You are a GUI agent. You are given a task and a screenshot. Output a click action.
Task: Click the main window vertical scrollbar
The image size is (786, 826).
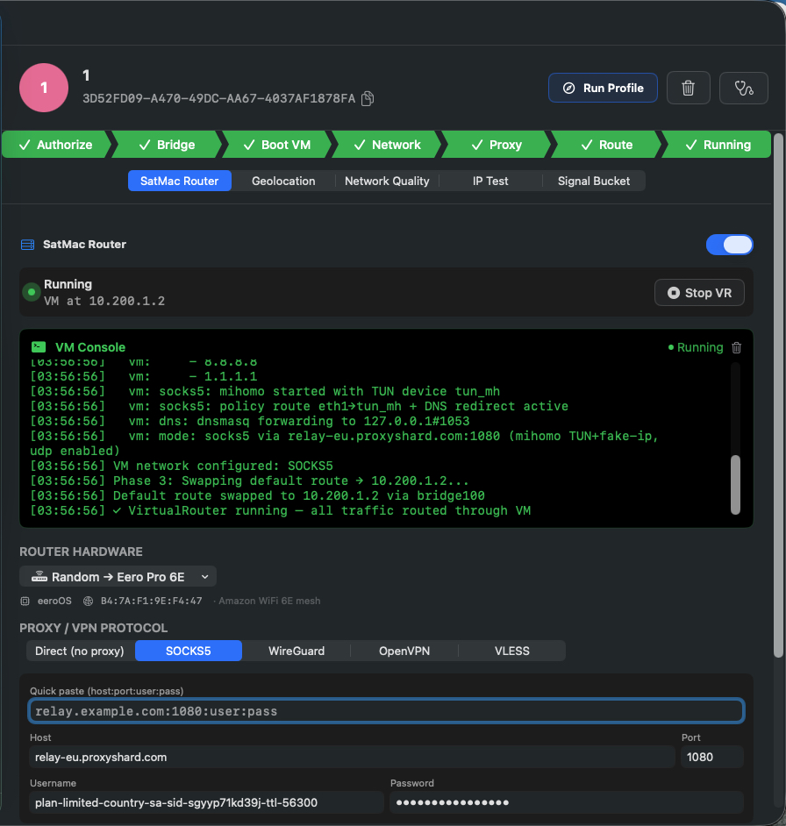(x=778, y=395)
